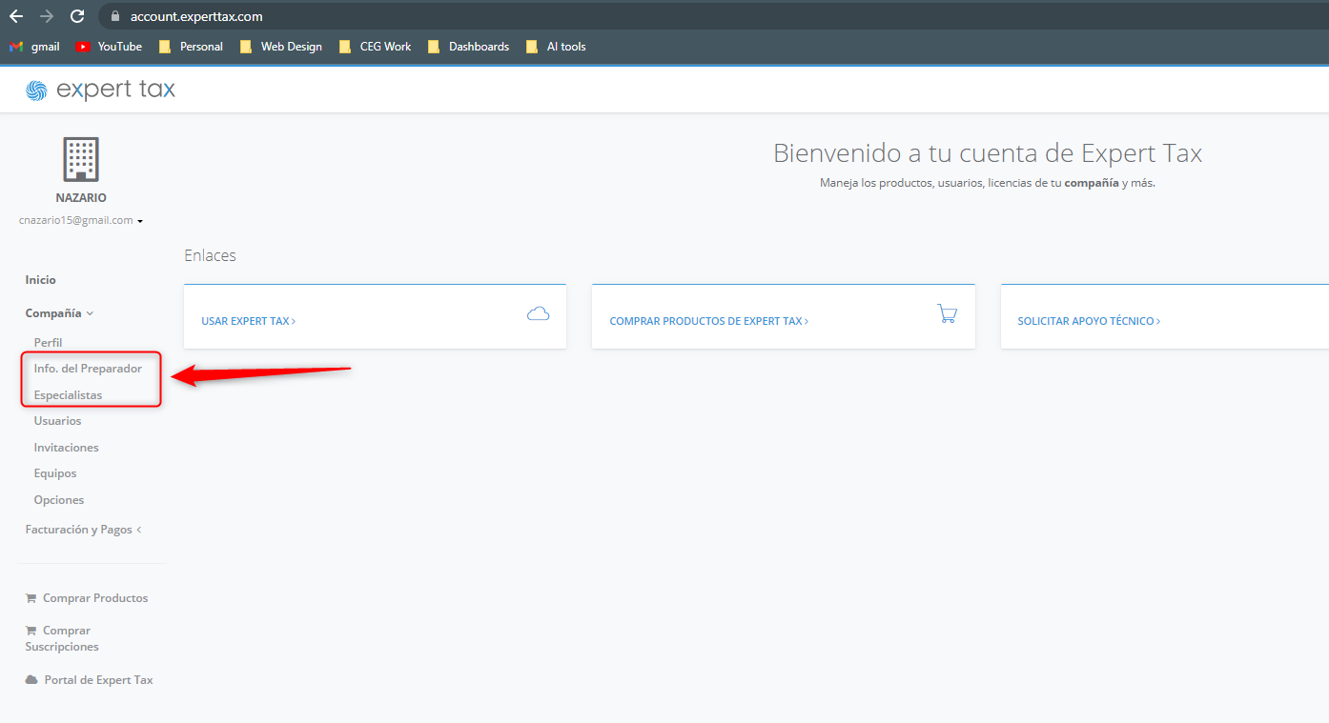Follow SOLICITAR APOYO TÉCNICO link
The image size is (1329, 723).
pyautogui.click(x=1089, y=321)
